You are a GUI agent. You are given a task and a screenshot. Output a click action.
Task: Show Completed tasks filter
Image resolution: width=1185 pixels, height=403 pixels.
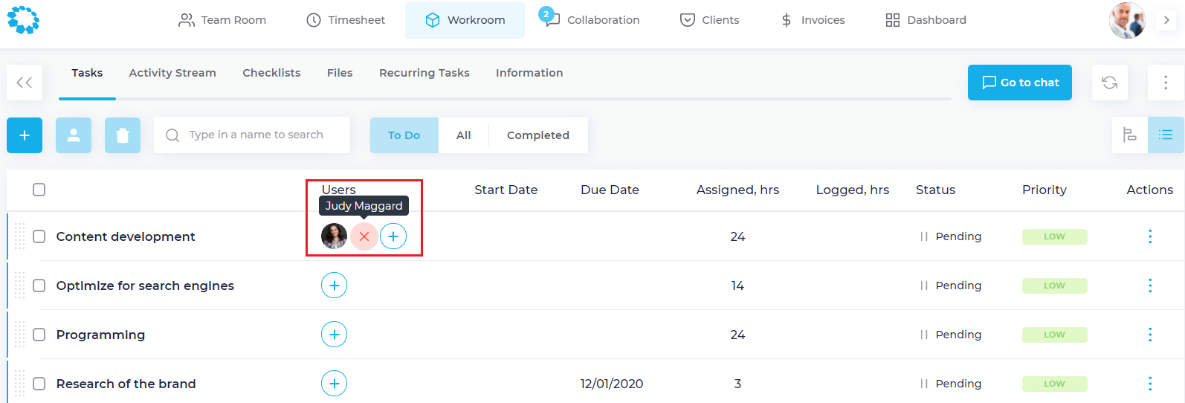coord(537,135)
